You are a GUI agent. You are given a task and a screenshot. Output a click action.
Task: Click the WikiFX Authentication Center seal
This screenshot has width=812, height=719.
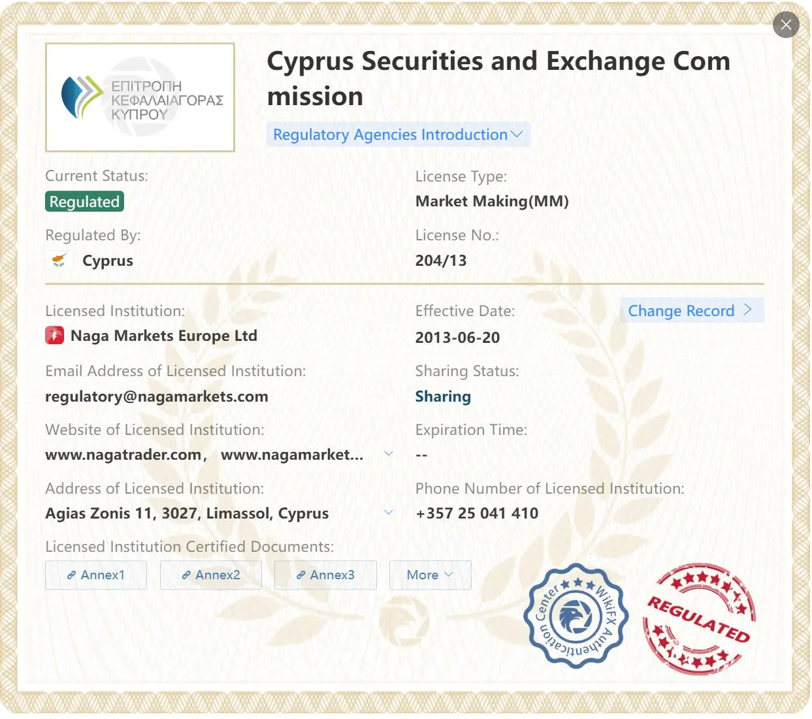click(576, 616)
